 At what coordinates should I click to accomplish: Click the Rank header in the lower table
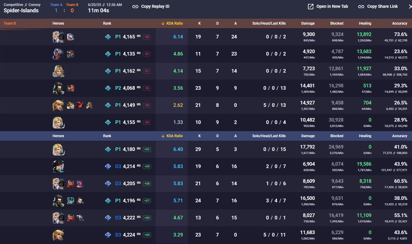pos(107,136)
